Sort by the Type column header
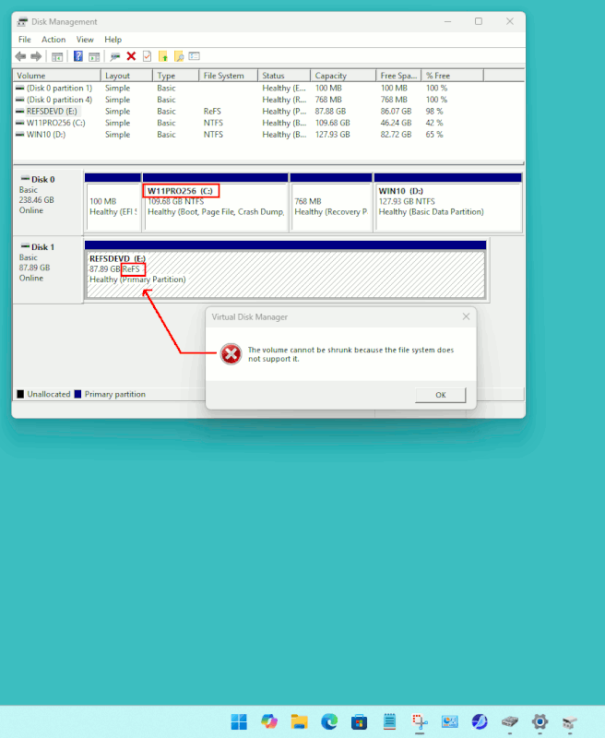 tap(175, 76)
